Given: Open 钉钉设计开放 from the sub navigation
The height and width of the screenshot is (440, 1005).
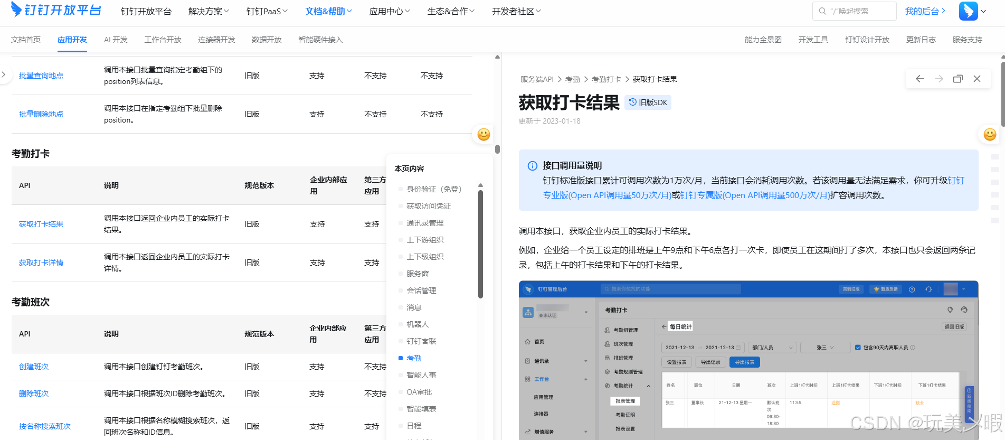Looking at the screenshot, I should click(x=867, y=40).
